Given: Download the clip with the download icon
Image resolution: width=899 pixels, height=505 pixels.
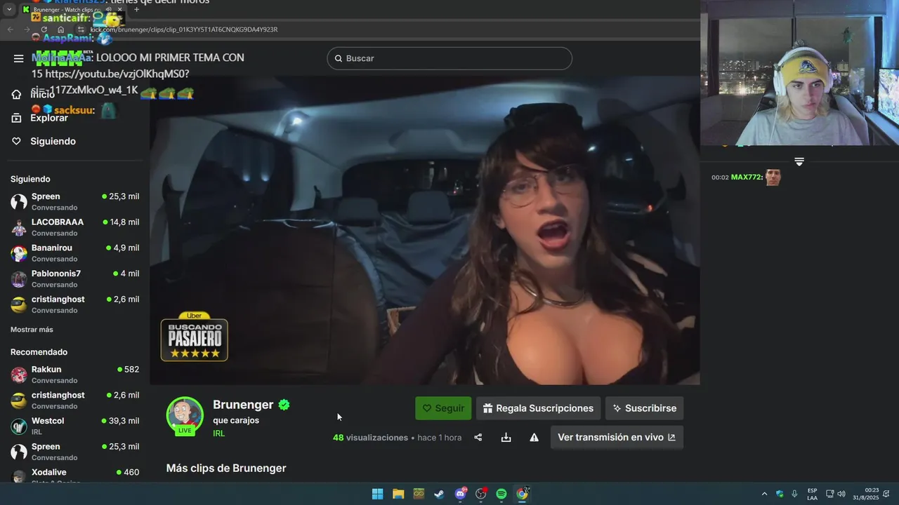Looking at the screenshot, I should [506, 437].
